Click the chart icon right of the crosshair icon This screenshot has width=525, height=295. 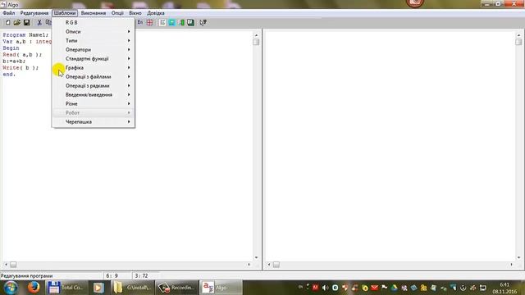pyautogui.click(x=162, y=22)
